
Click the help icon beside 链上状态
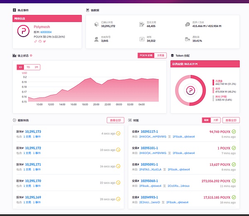[31, 55]
